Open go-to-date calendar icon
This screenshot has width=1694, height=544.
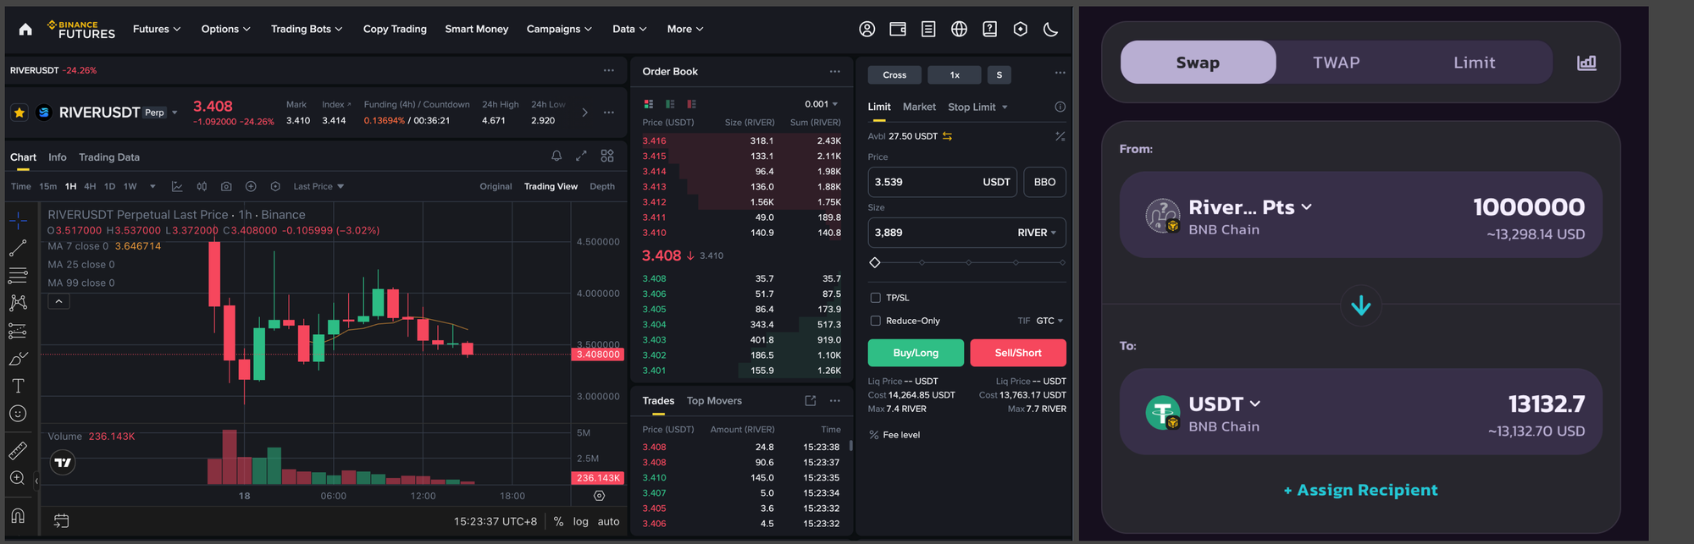tap(61, 521)
